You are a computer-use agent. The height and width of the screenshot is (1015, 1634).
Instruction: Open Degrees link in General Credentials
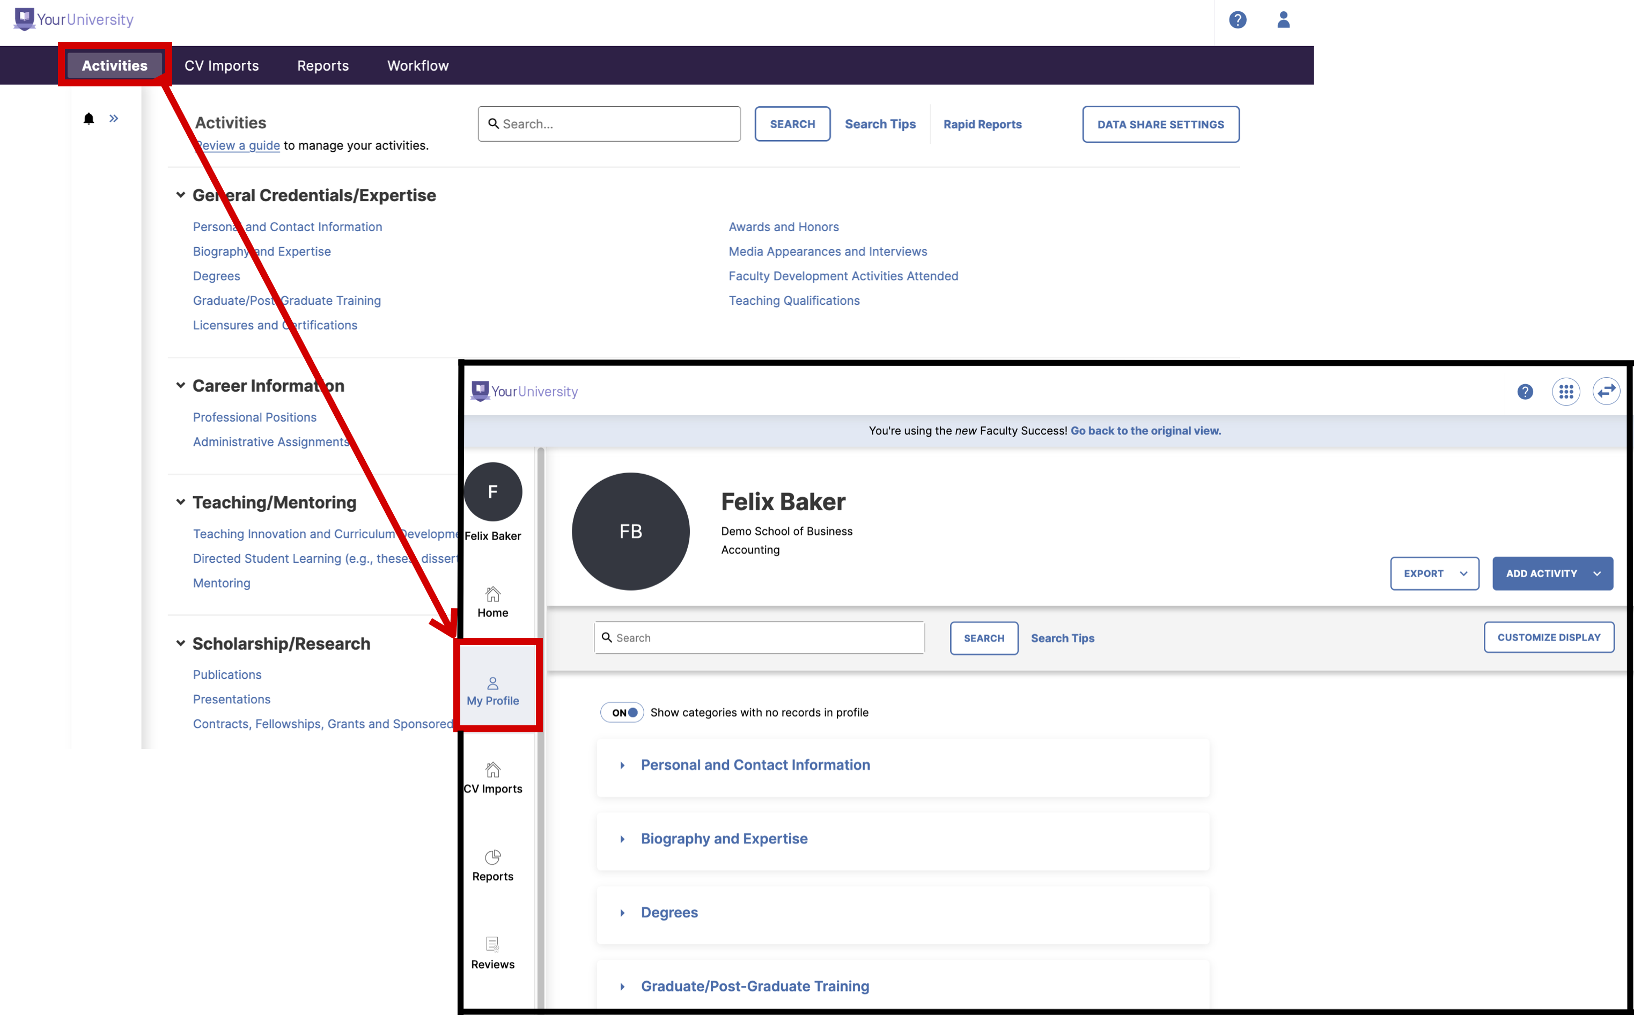click(x=216, y=276)
